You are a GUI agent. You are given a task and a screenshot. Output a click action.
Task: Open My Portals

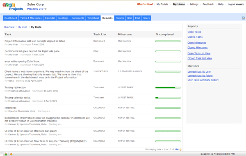click(162, 4)
